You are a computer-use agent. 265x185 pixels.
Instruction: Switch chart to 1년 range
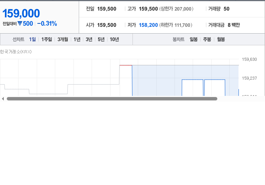[x=77, y=39]
